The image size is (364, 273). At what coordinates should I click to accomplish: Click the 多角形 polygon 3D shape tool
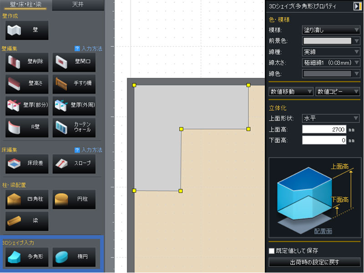click(x=27, y=257)
